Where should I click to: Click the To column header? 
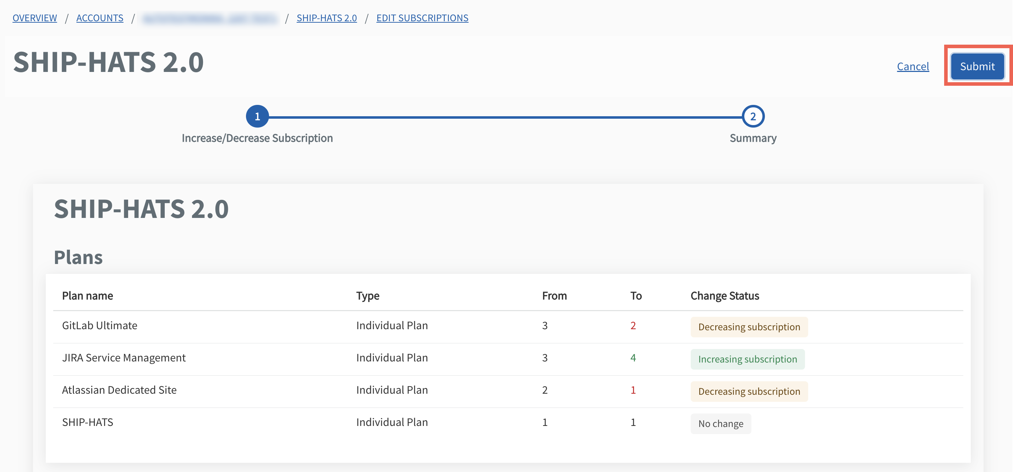(636, 296)
